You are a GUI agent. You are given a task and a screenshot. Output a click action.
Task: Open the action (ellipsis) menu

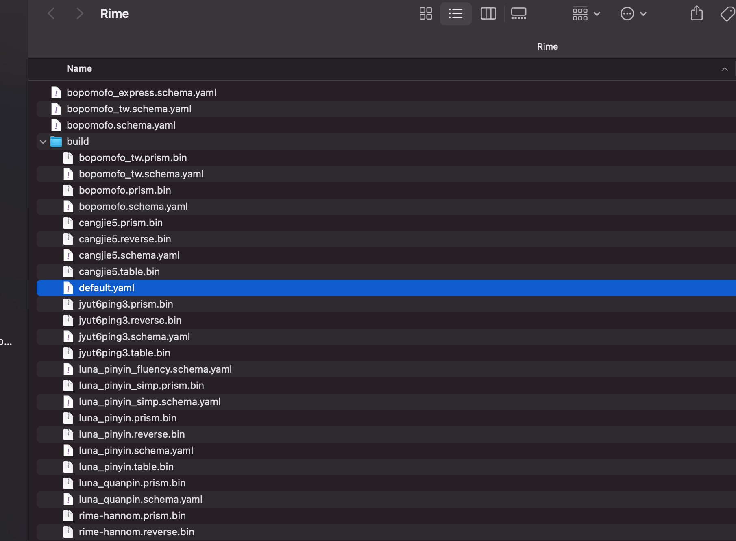(634, 14)
